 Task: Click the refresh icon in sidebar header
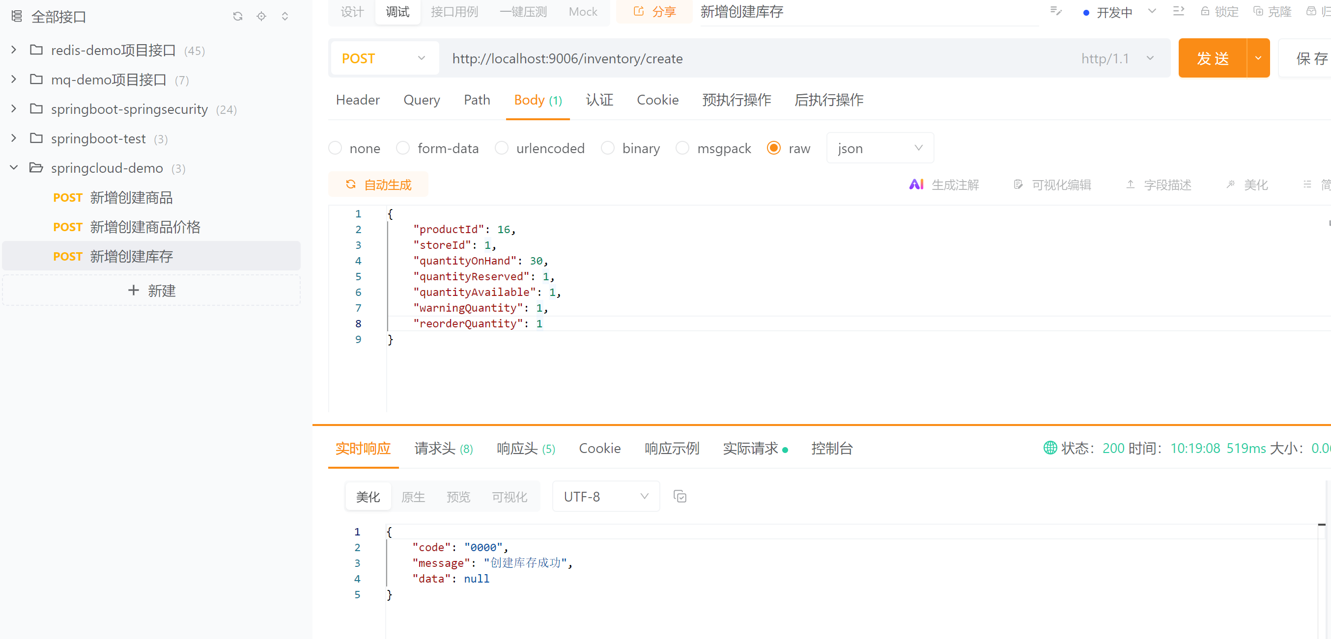pos(238,17)
